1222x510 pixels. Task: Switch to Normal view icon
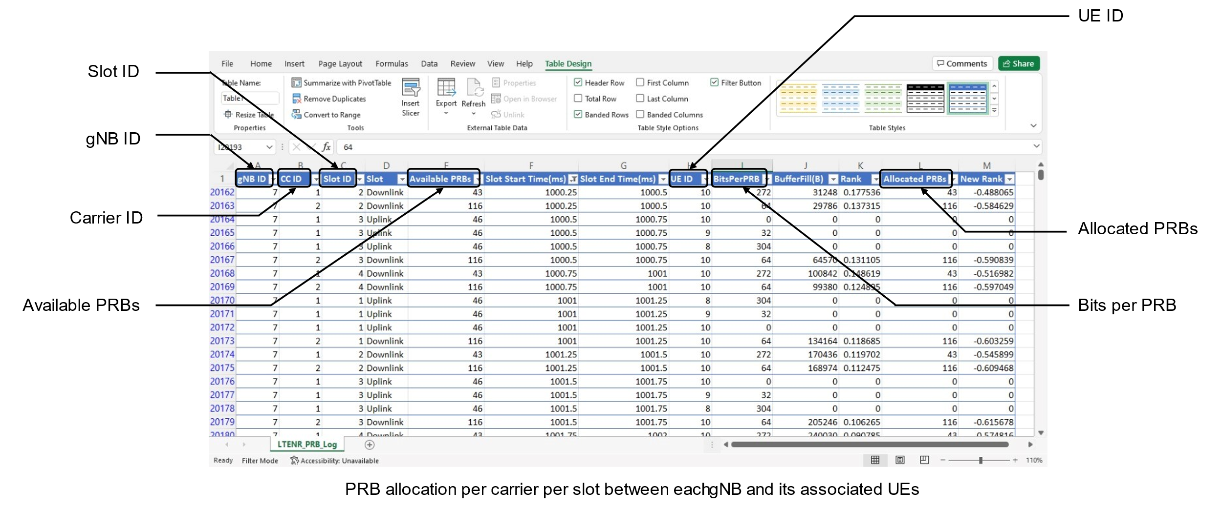875,460
